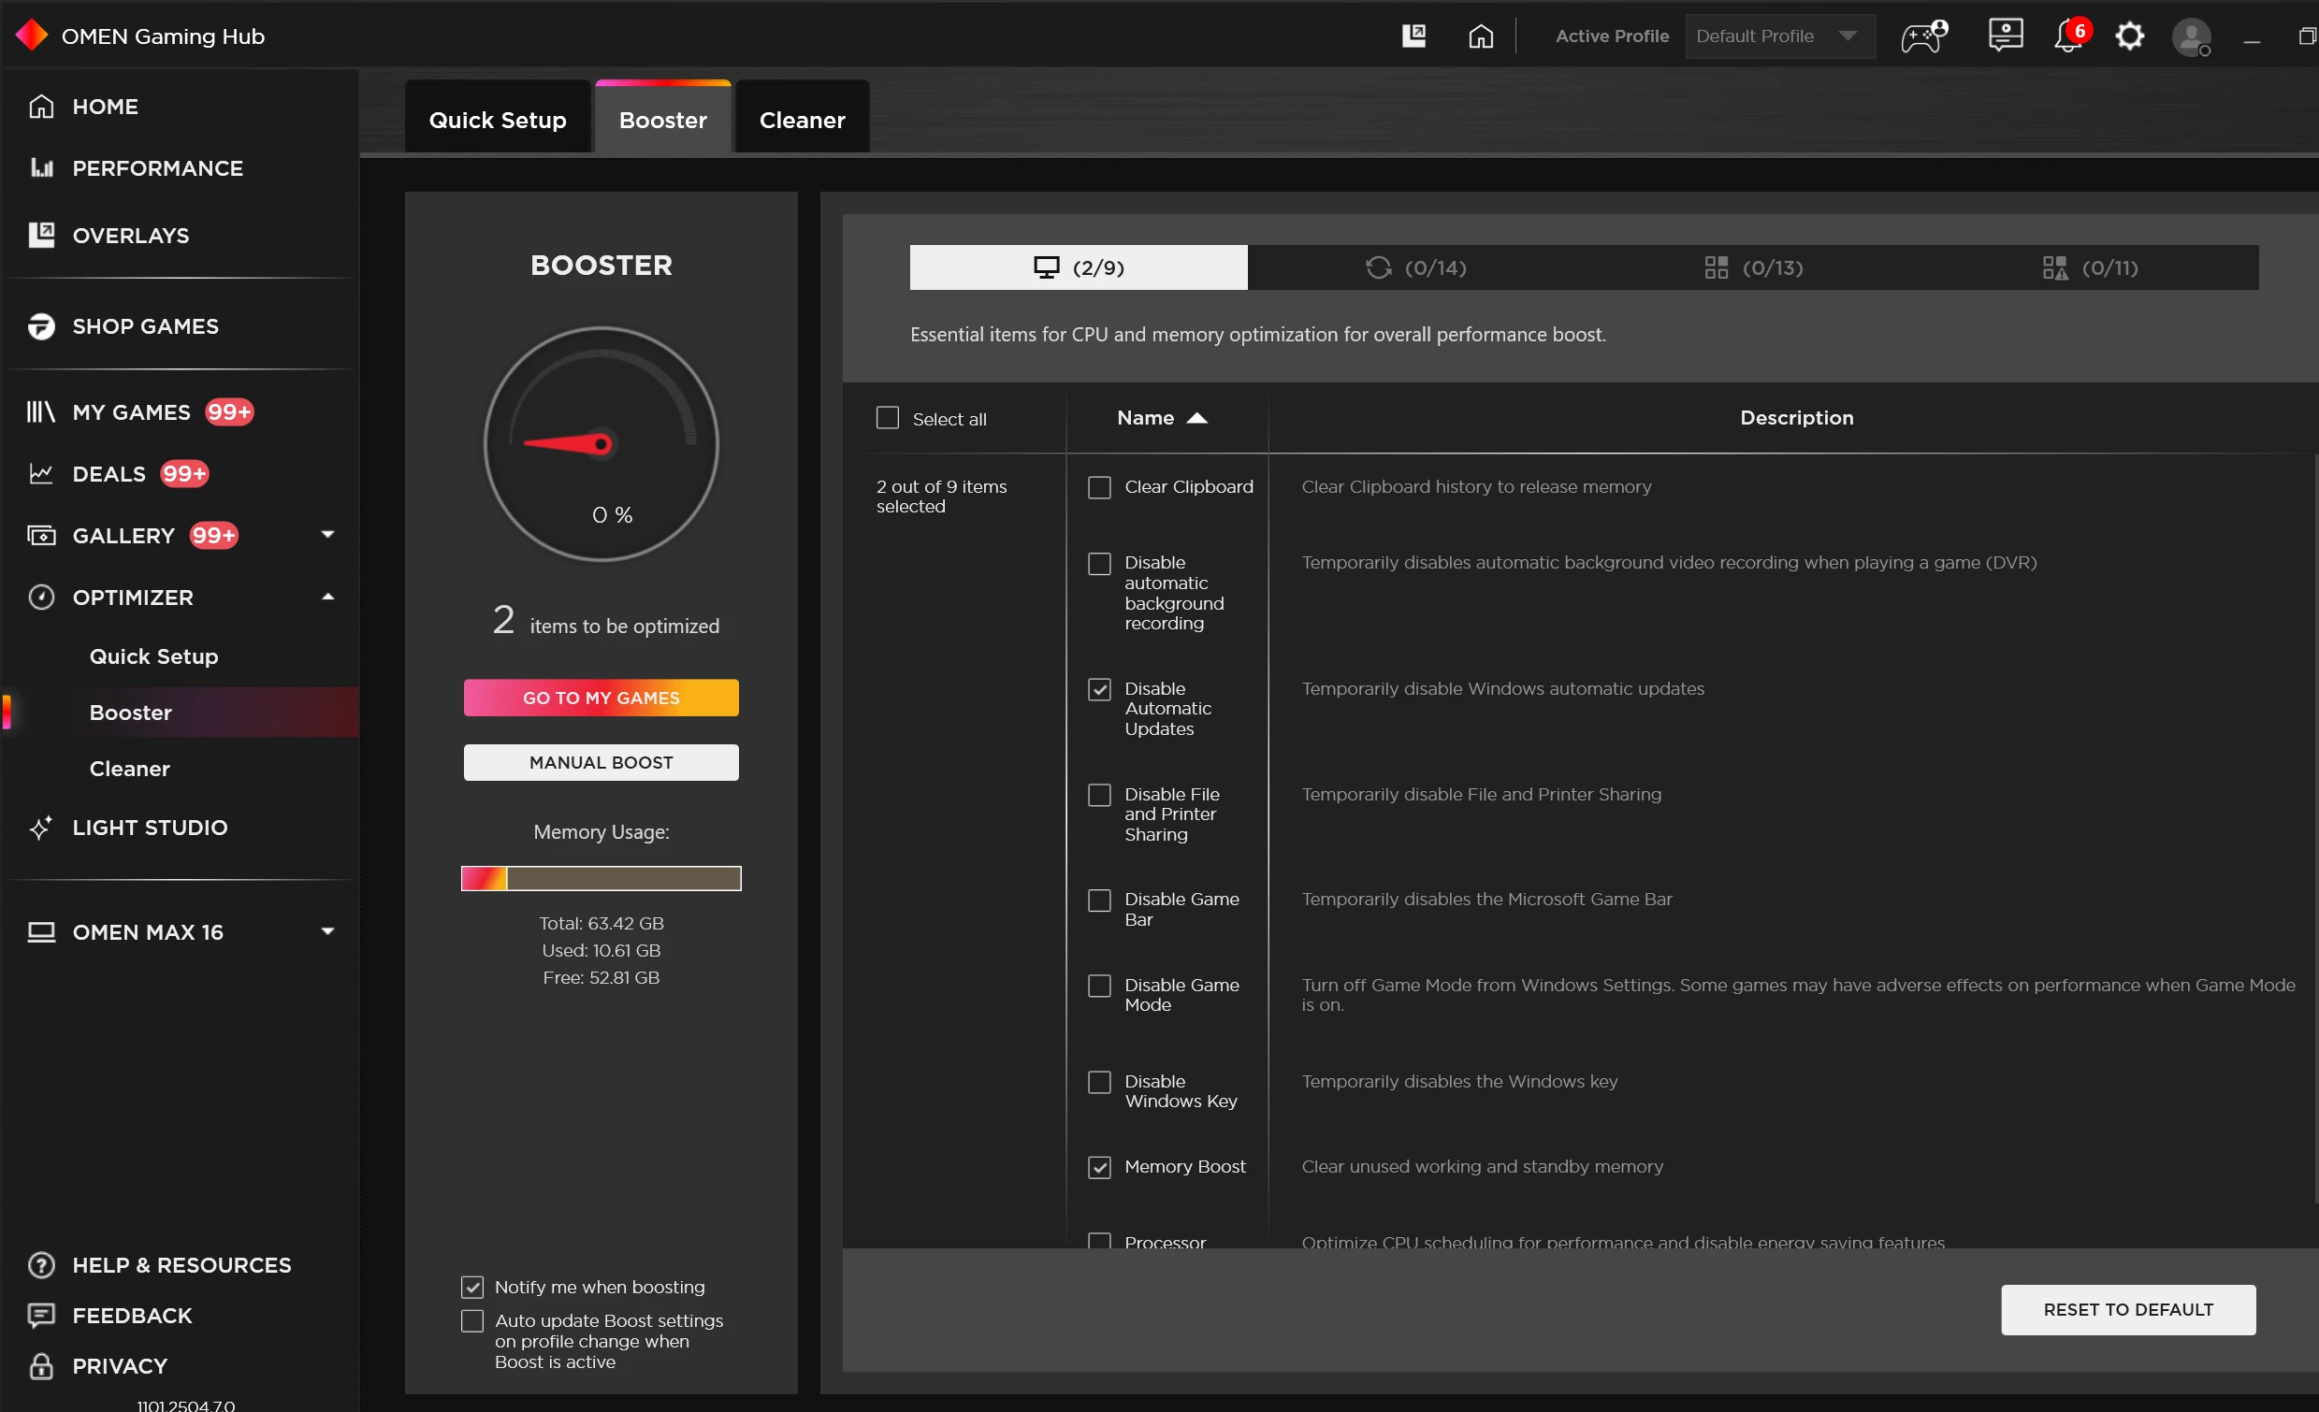
Task: Expand the Gallery sidebar section
Action: coord(327,534)
